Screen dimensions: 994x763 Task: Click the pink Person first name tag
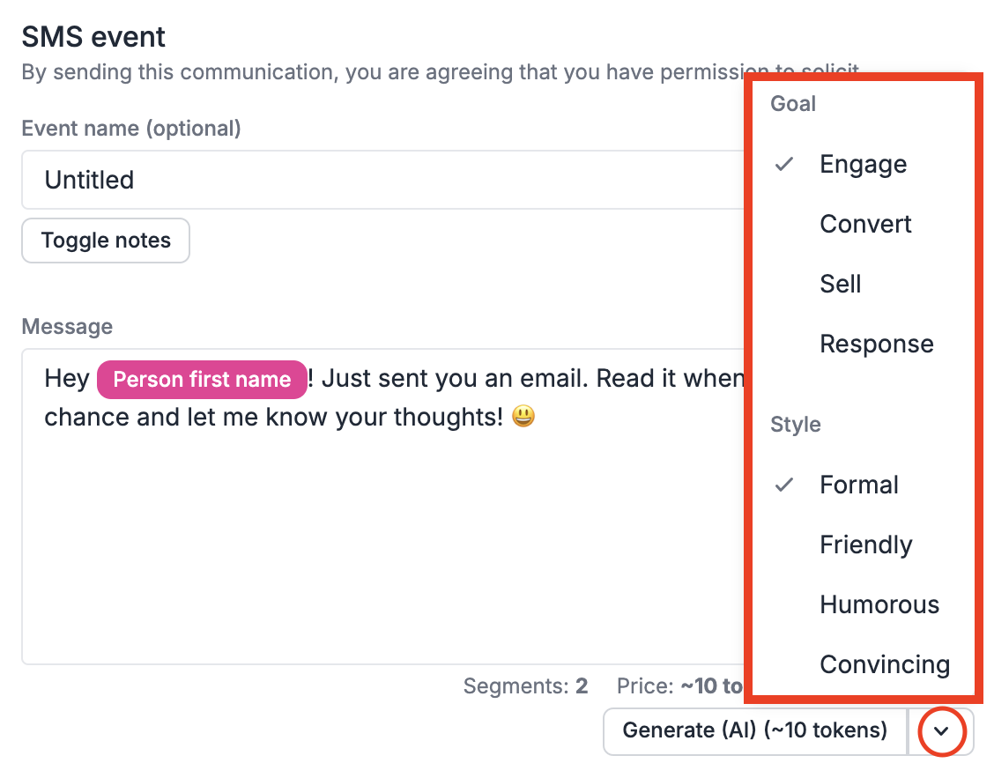pos(201,379)
